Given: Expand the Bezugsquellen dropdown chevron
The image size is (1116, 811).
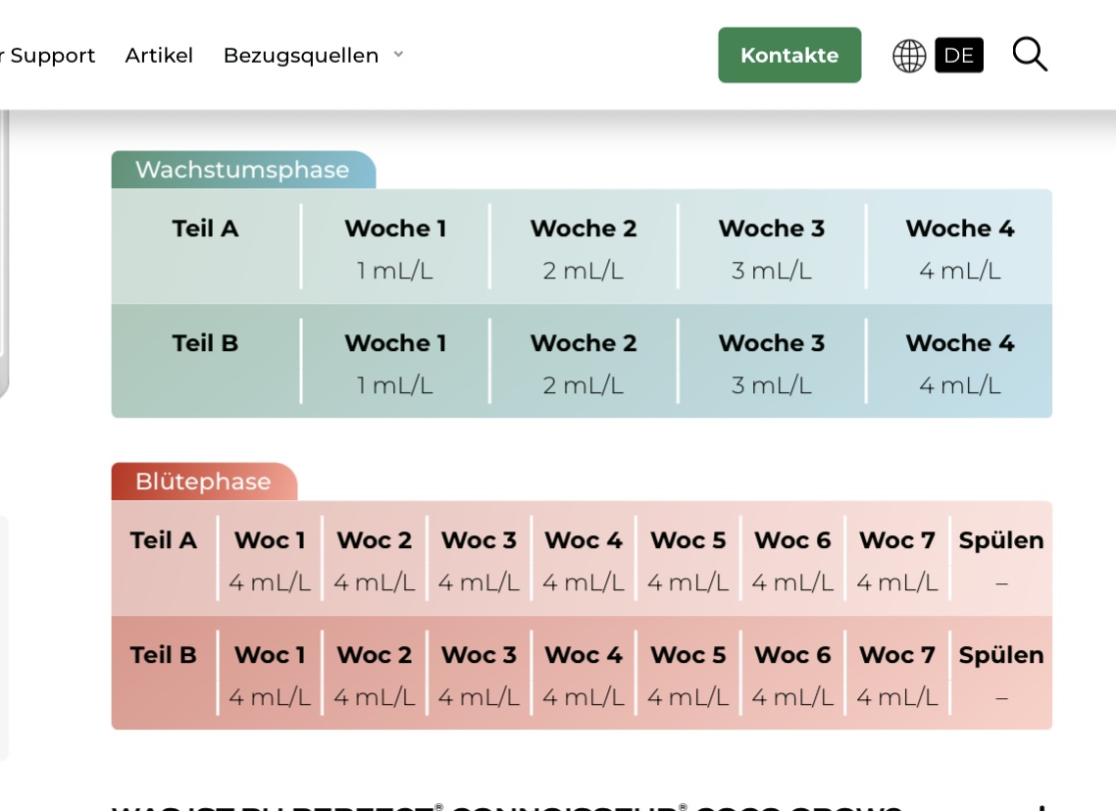Looking at the screenshot, I should coord(398,55).
